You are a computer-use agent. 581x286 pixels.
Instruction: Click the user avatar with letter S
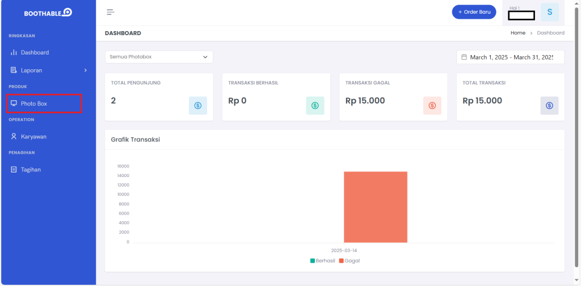coord(549,12)
